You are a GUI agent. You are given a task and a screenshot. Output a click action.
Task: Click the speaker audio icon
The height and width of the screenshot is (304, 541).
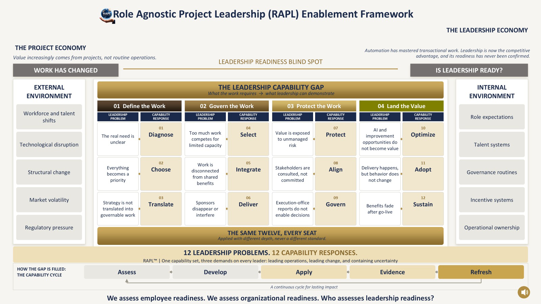click(x=524, y=292)
